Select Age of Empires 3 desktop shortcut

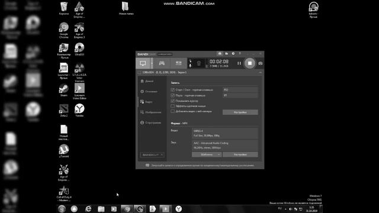[x=79, y=30]
